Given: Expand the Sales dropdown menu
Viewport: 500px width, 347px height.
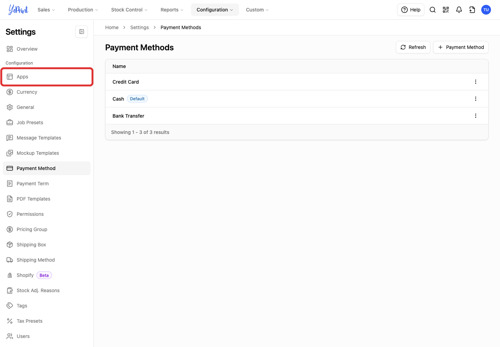Looking at the screenshot, I should pos(46,10).
